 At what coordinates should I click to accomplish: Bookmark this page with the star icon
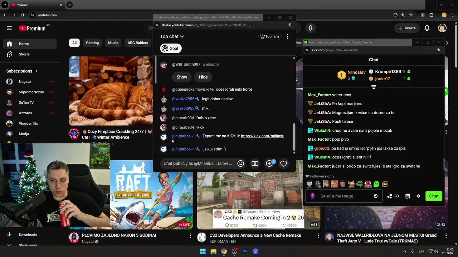pyautogui.click(x=411, y=15)
